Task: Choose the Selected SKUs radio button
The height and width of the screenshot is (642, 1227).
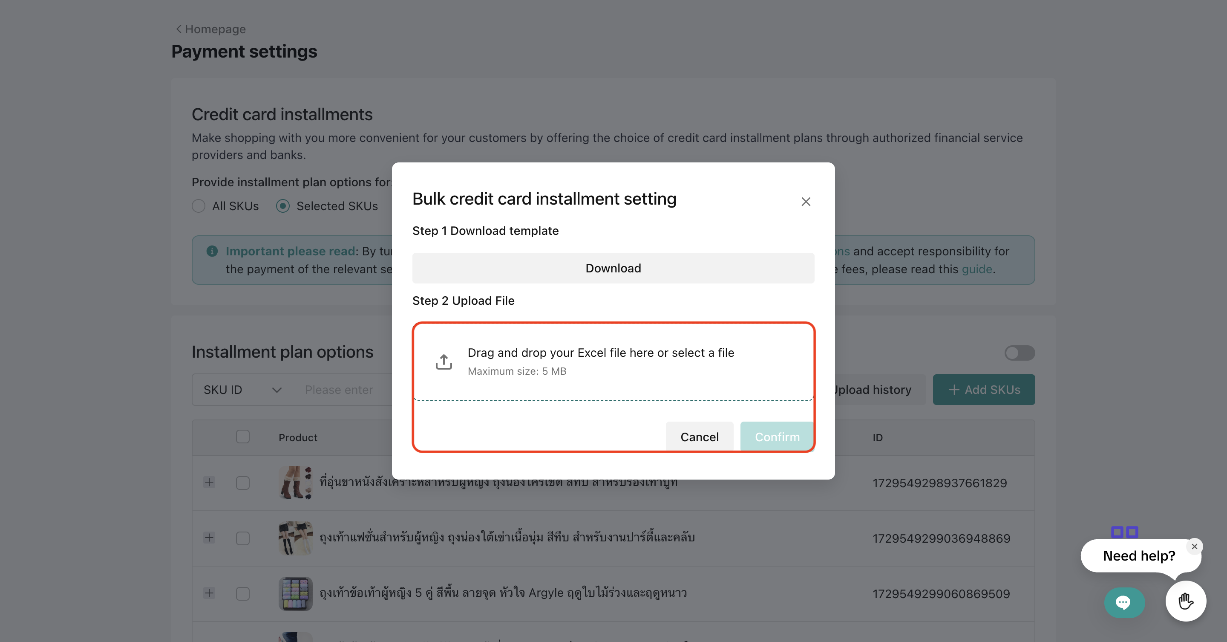Action: coord(283,206)
